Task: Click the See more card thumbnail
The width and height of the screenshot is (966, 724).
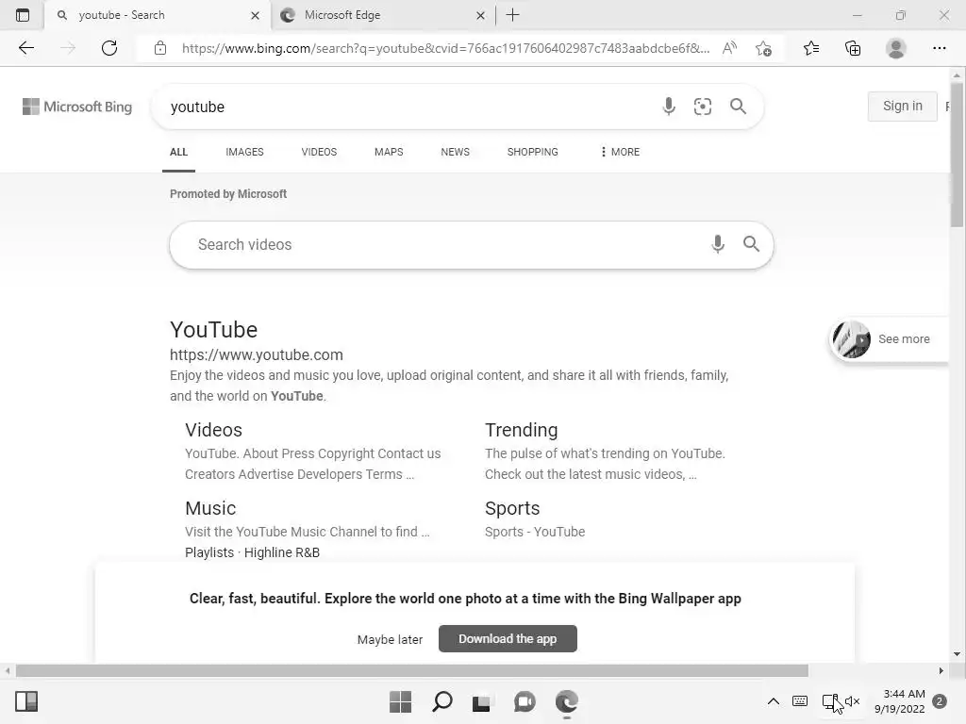Action: point(852,339)
